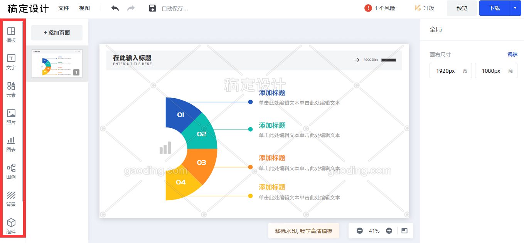Open the 元素 elements panel
524x243 pixels.
click(11, 89)
